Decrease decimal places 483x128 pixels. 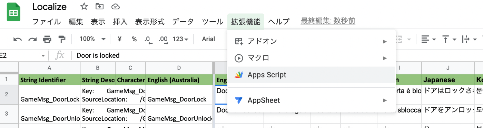click(148, 40)
